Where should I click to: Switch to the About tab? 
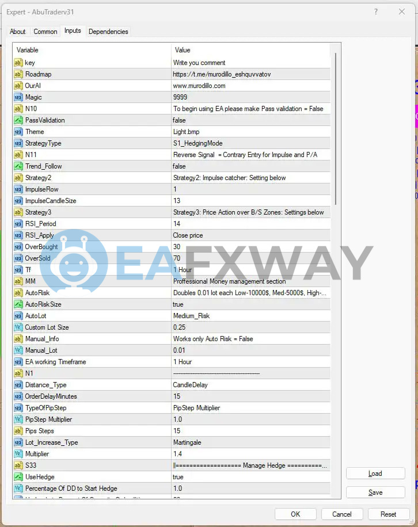(x=17, y=32)
